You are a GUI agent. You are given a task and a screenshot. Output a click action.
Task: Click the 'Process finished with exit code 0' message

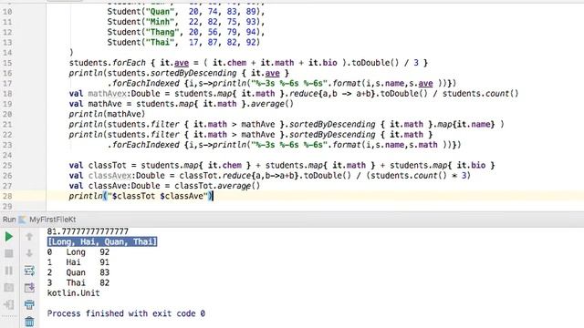pyautogui.click(x=126, y=313)
